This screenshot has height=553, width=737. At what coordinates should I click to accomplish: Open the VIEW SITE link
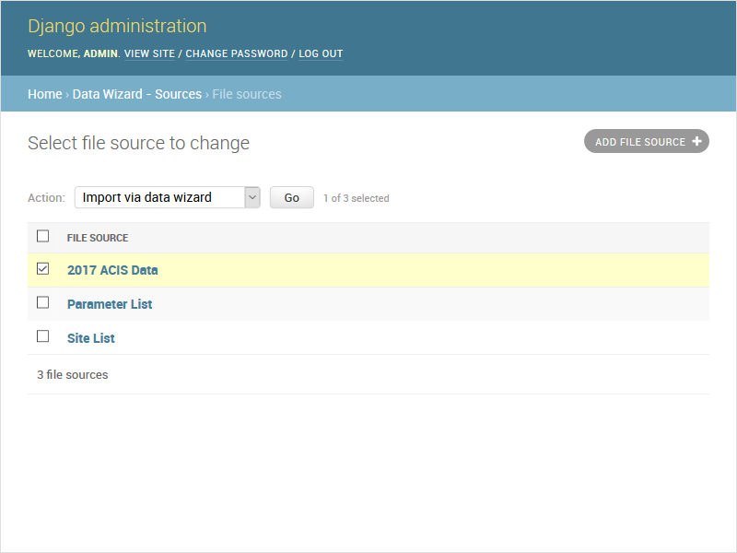pyautogui.click(x=149, y=53)
